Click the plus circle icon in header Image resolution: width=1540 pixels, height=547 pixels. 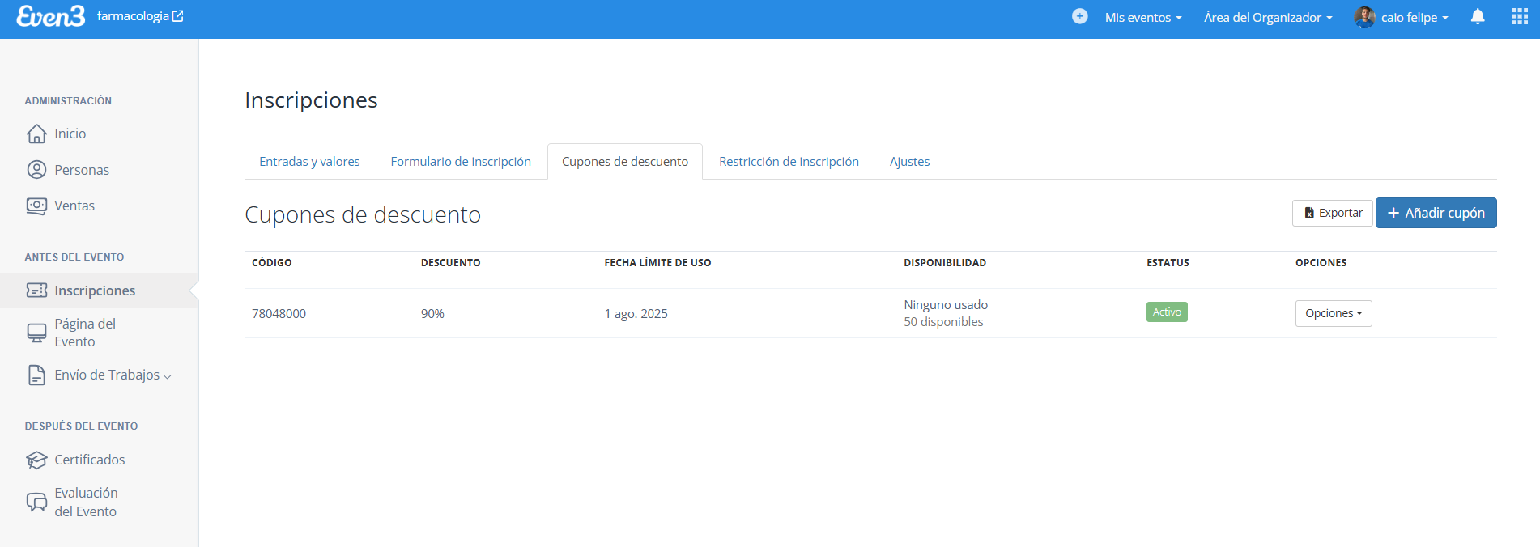(1079, 16)
